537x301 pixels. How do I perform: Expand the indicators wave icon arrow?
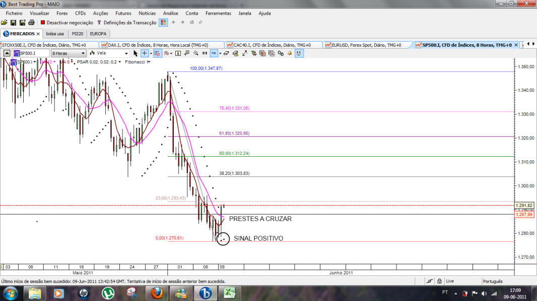click(x=171, y=53)
